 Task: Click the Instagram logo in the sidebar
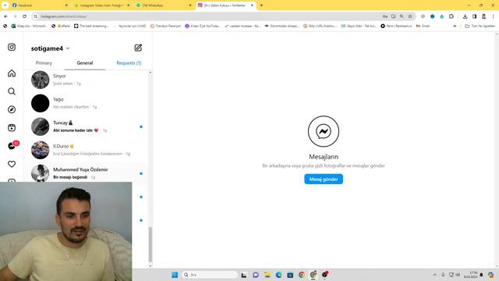point(12,47)
